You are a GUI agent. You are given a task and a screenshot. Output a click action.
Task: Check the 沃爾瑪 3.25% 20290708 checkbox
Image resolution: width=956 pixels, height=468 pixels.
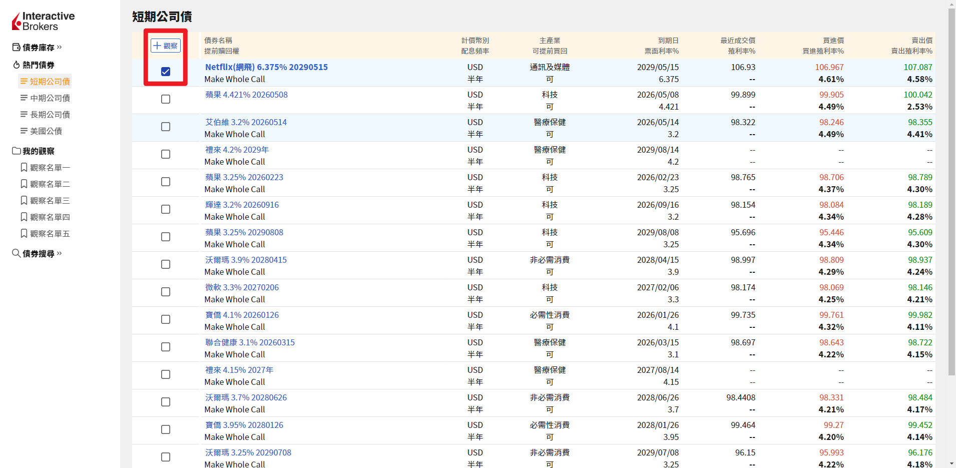[x=166, y=457]
